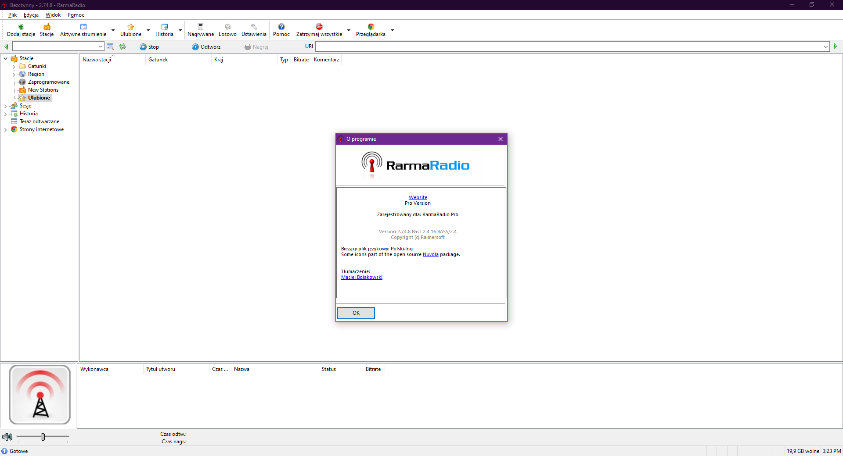Screen dimensions: 843x456
Task: Open the Widok menu
Action: click(53, 15)
